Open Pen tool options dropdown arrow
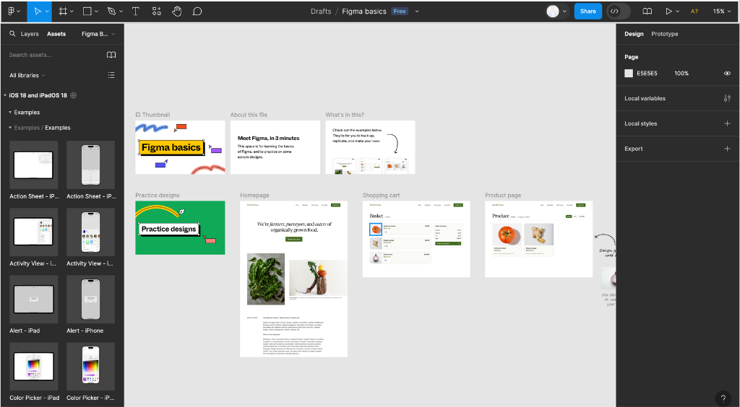Image resolution: width=740 pixels, height=407 pixels. (121, 12)
